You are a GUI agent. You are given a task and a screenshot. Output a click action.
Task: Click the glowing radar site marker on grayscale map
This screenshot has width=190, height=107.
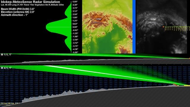[163, 27]
